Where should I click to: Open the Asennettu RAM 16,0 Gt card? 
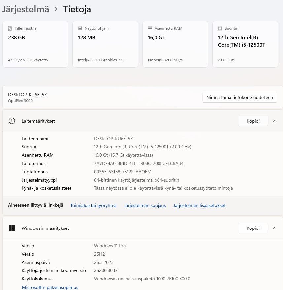175,44
